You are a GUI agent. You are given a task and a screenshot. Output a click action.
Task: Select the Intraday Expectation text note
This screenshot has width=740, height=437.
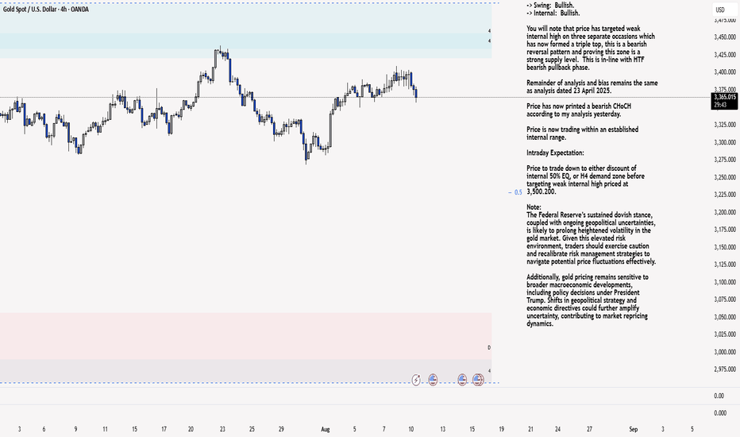(x=555, y=153)
